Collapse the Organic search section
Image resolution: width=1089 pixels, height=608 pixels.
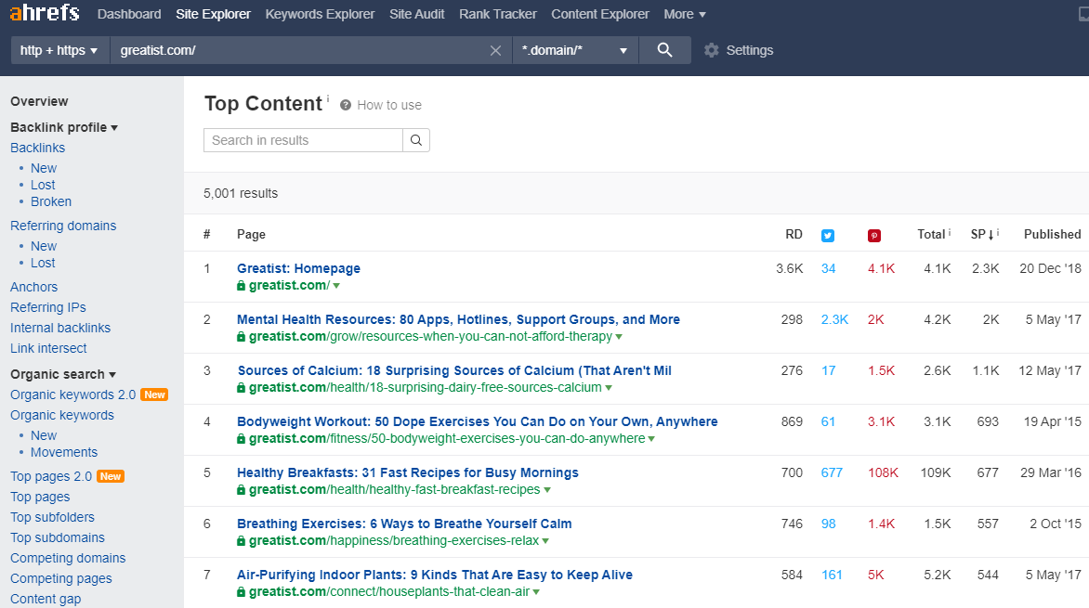coord(63,374)
